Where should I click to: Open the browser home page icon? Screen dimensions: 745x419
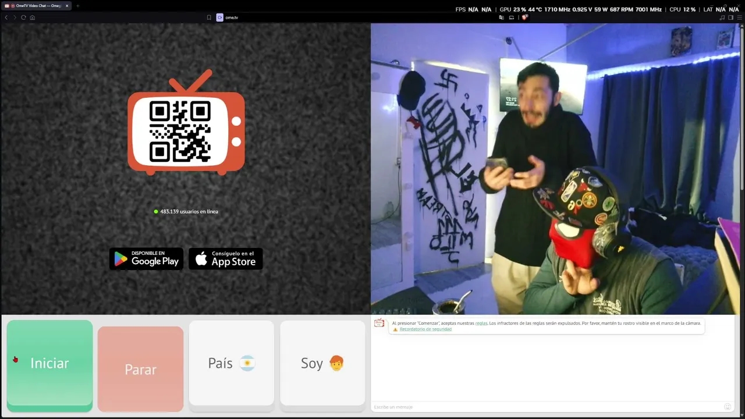32,17
